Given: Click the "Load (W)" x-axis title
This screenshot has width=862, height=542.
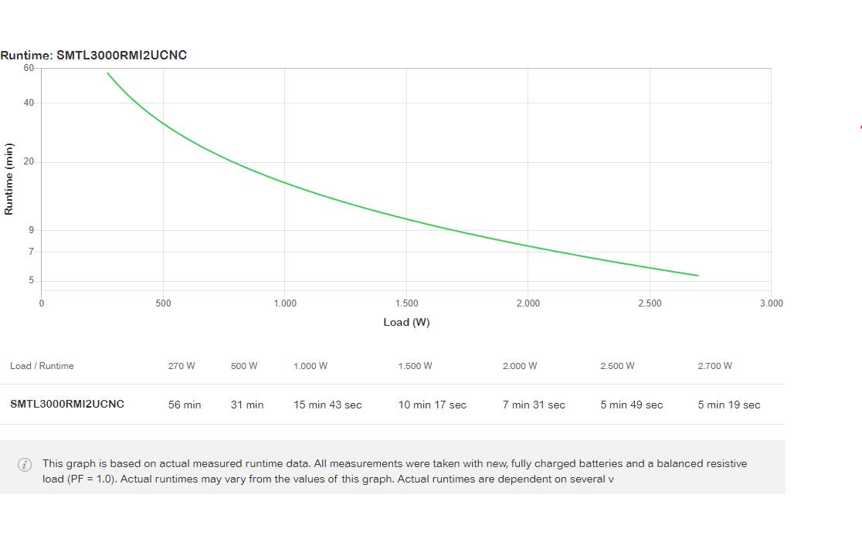Looking at the screenshot, I should point(406,322).
